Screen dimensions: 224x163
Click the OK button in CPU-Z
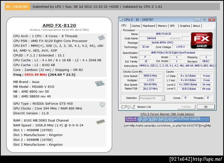tap(206, 107)
